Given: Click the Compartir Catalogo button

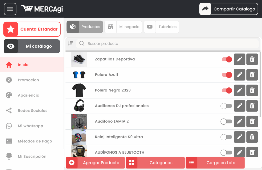Looking at the screenshot, I should pos(228,9).
